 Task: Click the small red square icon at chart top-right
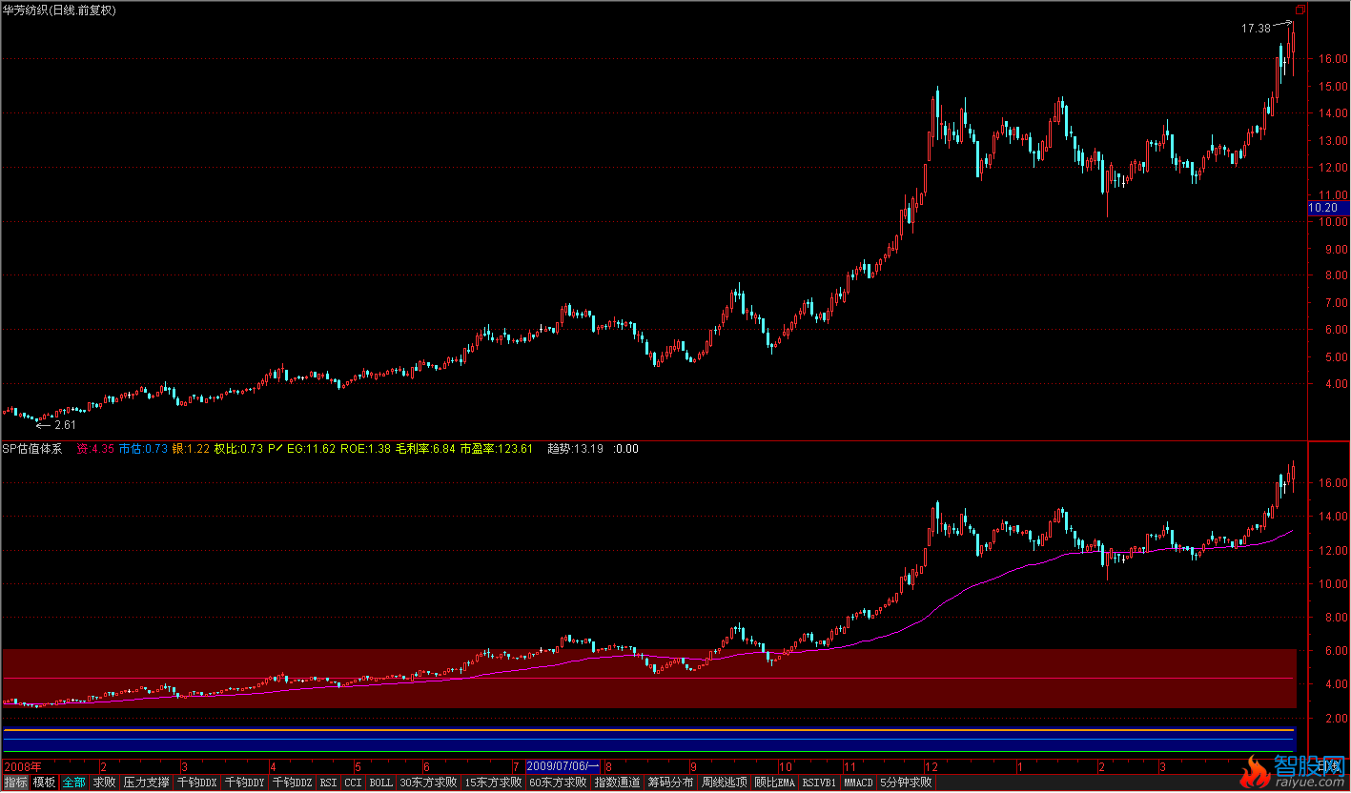tap(1300, 11)
